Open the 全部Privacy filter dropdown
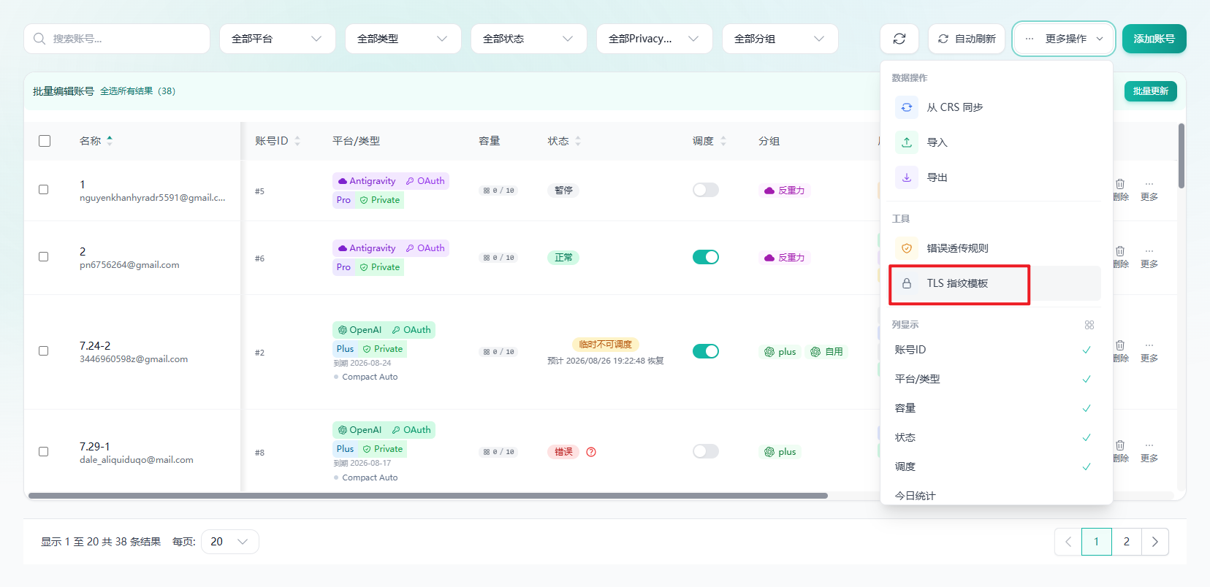Image resolution: width=1210 pixels, height=587 pixels. click(655, 39)
